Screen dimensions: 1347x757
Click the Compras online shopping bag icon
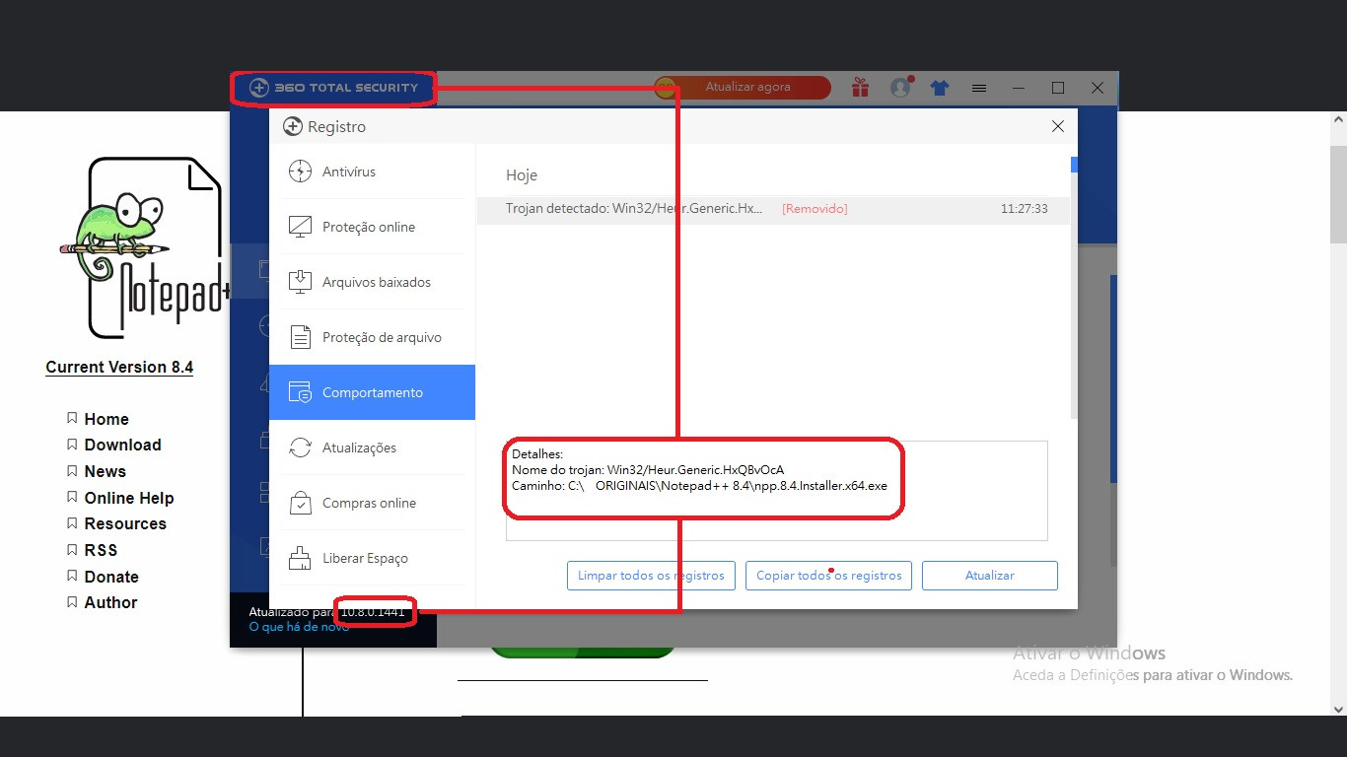click(300, 503)
